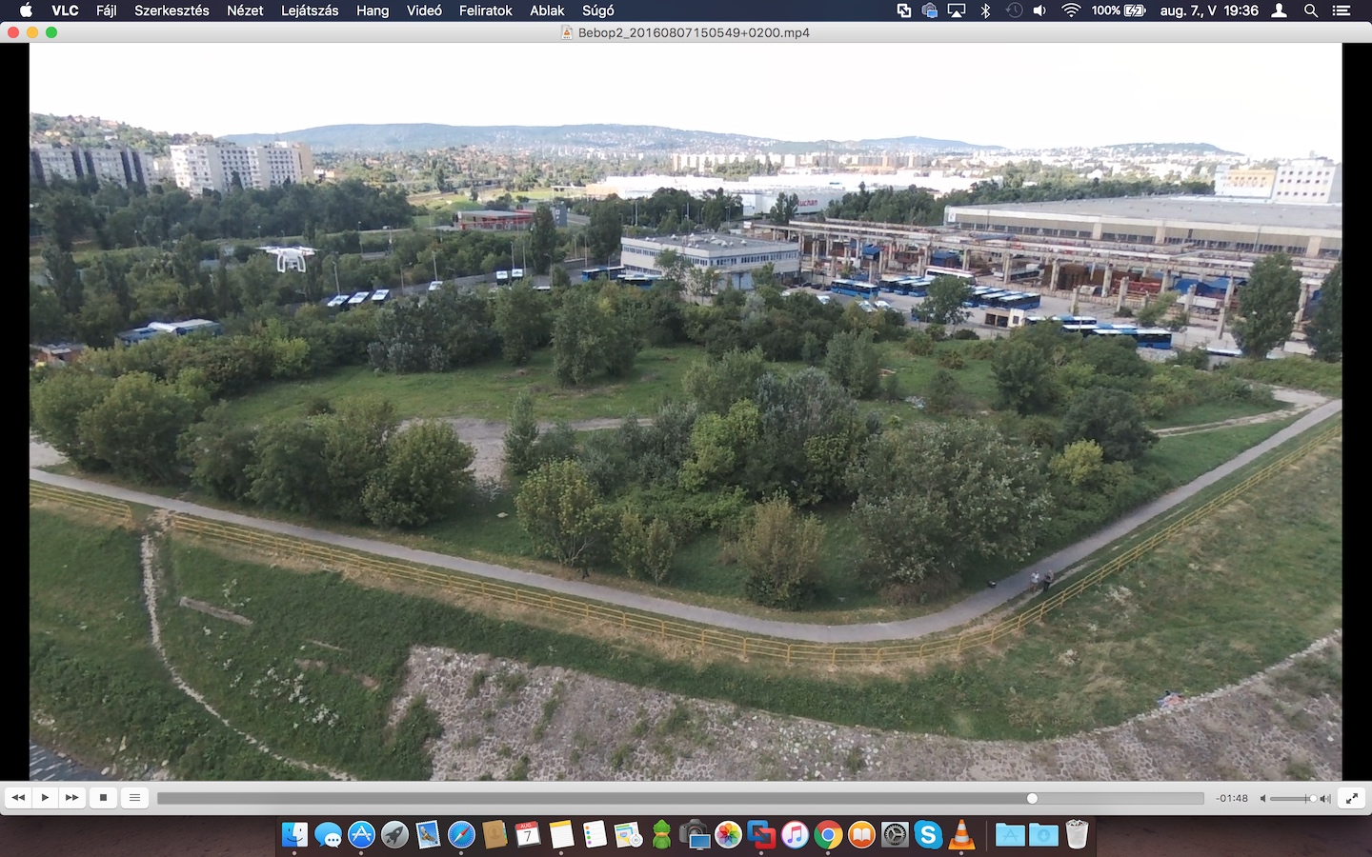Click the VLC cone icon in Dock
The image size is (1372, 857).
pyautogui.click(x=961, y=835)
